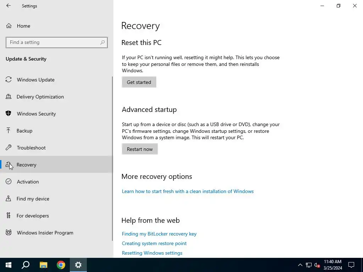Screen dimensions: 363x272
Task: Open the Windows Update page
Action: click(x=56, y=80)
